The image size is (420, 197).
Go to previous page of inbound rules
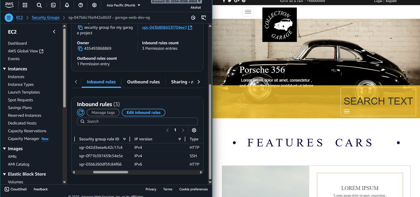(167, 130)
